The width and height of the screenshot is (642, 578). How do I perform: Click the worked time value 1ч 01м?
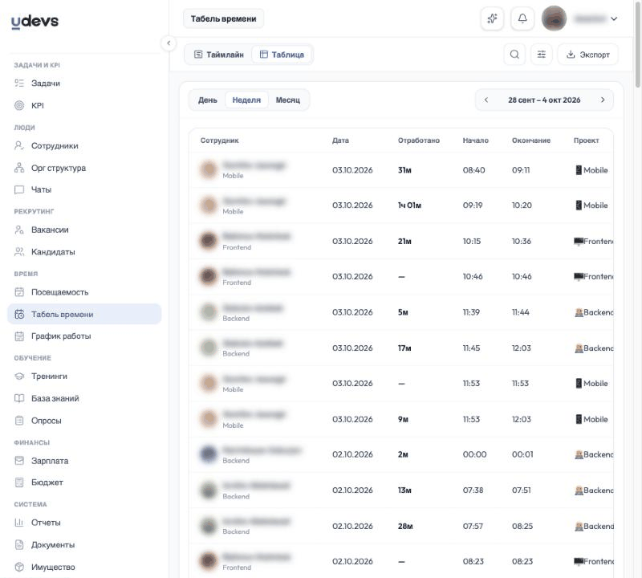(409, 206)
